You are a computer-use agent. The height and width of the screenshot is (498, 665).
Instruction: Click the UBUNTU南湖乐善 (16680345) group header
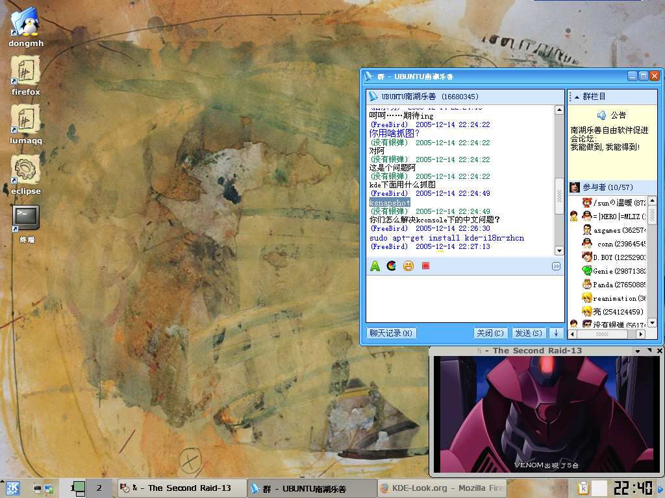[x=430, y=97]
